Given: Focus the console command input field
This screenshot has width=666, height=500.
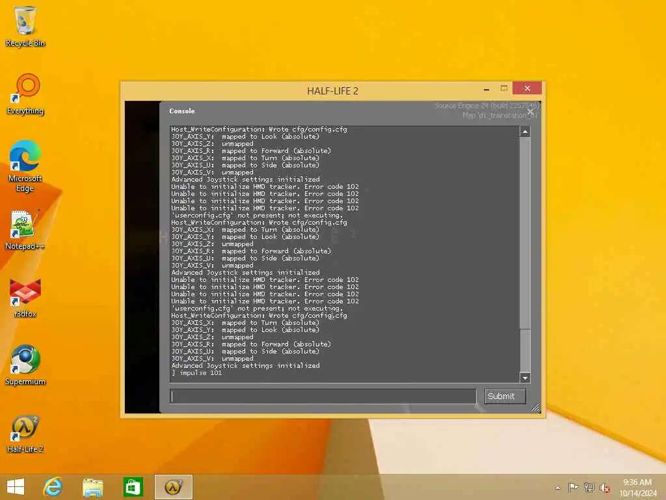Looking at the screenshot, I should coord(323,396).
